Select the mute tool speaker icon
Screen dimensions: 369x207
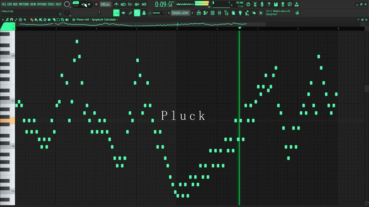49,20
